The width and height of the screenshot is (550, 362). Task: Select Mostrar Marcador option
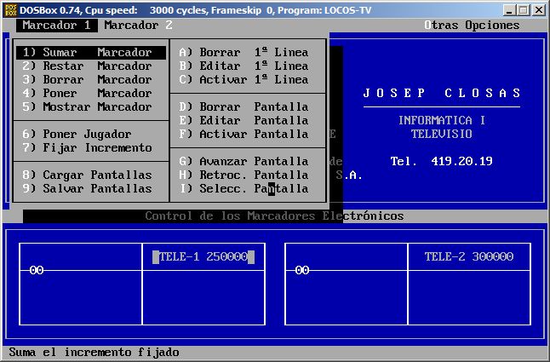pos(87,107)
